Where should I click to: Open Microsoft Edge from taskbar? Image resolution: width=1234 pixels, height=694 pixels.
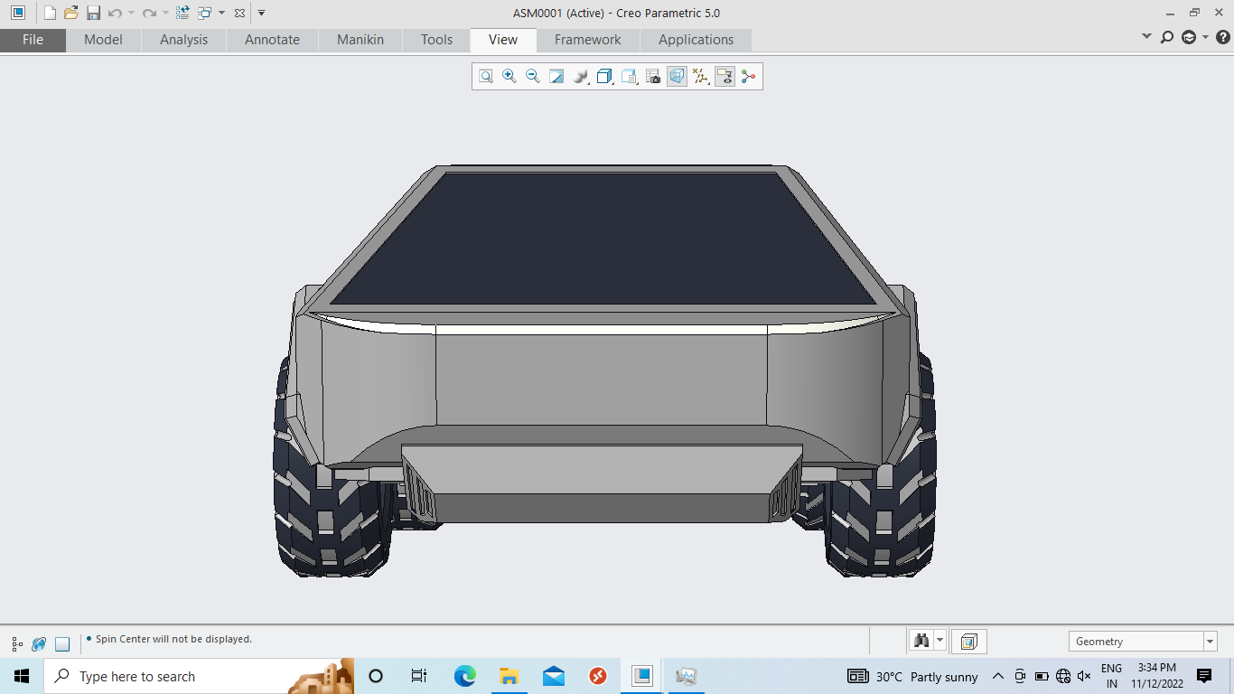(464, 676)
